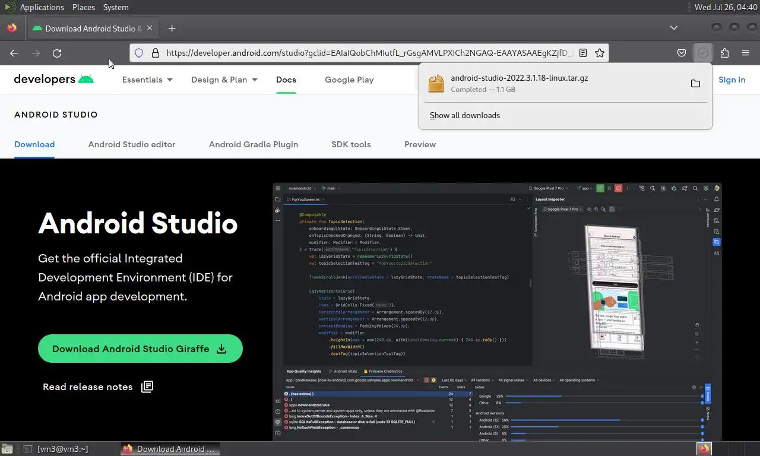Click the show desktop icon in taskbar
The height and width of the screenshot is (456, 760).
point(8,449)
